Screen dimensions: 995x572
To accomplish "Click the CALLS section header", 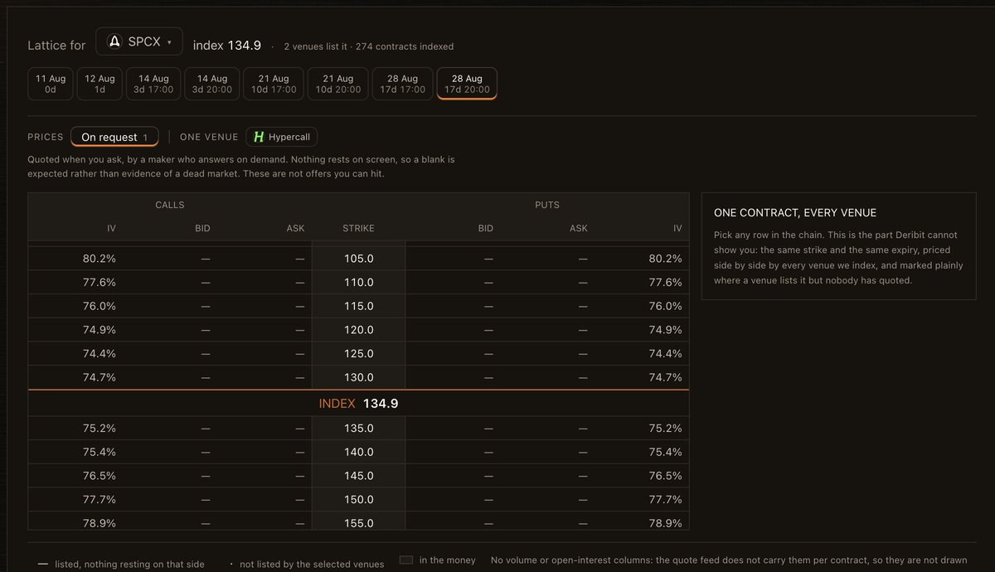I will (x=170, y=205).
